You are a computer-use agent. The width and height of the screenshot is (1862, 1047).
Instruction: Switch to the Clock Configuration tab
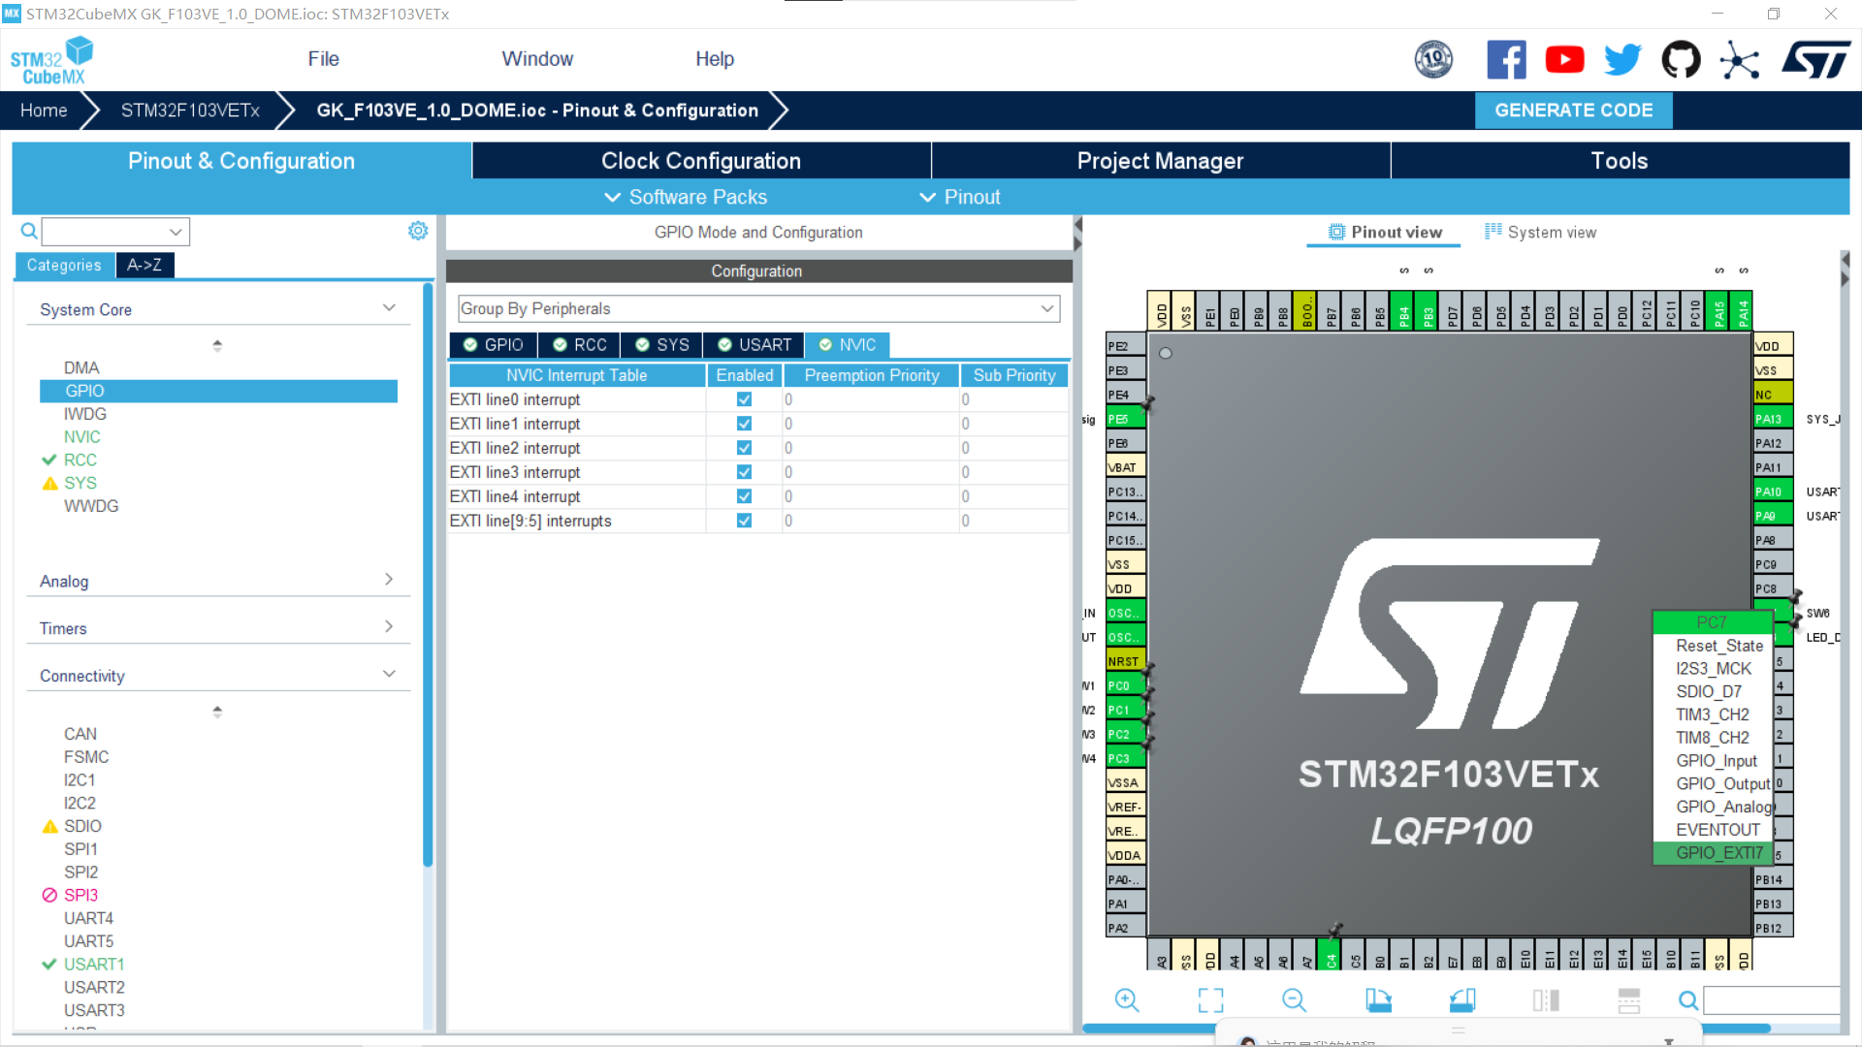[x=700, y=160]
